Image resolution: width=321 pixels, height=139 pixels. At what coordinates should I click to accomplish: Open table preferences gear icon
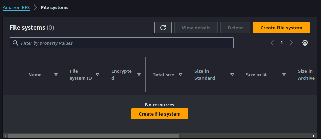(305, 43)
